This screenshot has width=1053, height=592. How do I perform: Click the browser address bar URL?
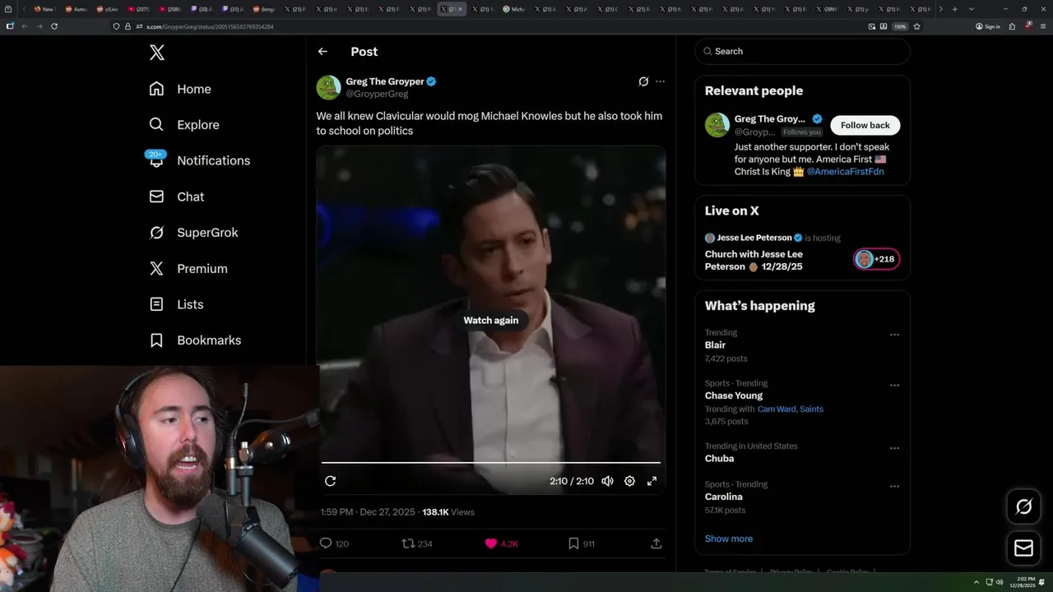[x=210, y=26]
